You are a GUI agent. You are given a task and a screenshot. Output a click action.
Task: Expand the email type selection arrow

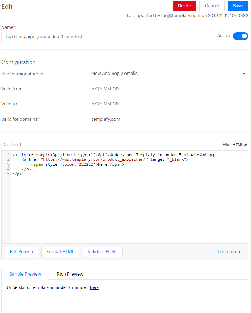[x=244, y=74]
